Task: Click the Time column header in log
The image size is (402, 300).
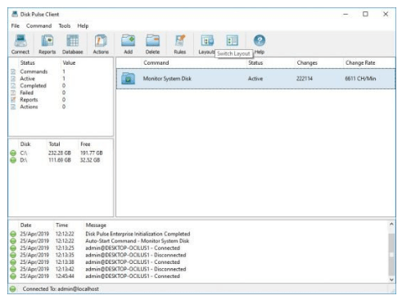Action: point(62,225)
